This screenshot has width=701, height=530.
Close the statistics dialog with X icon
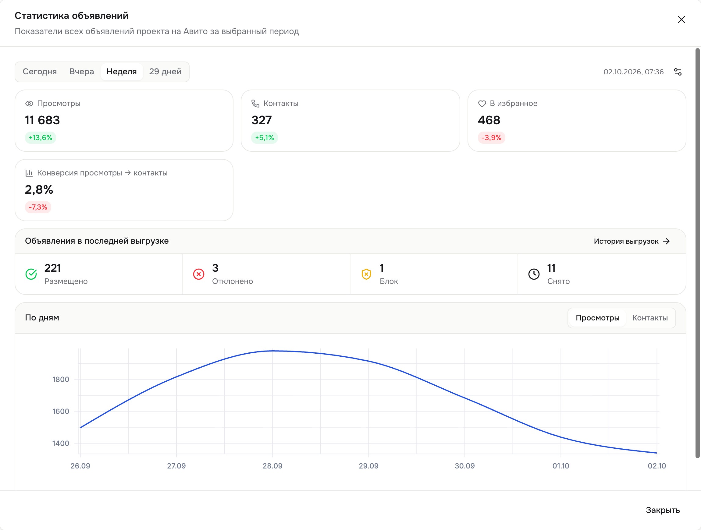[x=681, y=19]
